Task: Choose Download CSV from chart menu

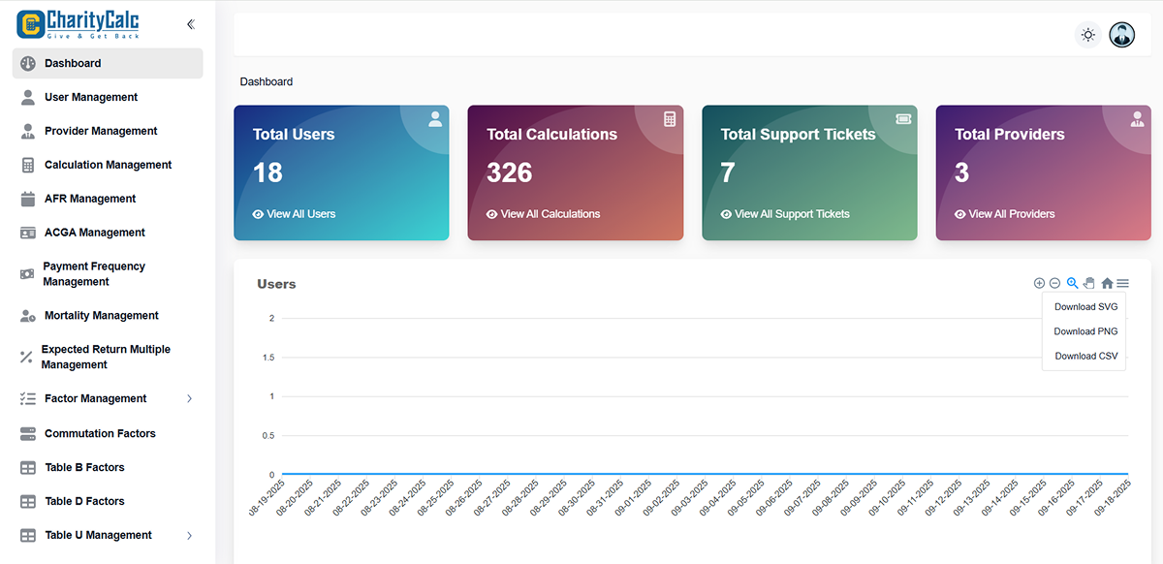Action: pos(1085,356)
